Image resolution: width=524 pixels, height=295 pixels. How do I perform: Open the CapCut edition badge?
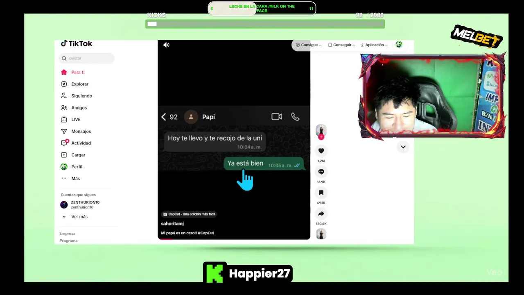coord(189,214)
